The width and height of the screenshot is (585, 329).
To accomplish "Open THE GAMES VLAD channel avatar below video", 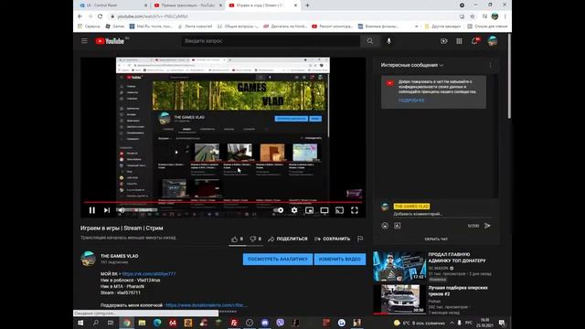I will tap(88, 259).
